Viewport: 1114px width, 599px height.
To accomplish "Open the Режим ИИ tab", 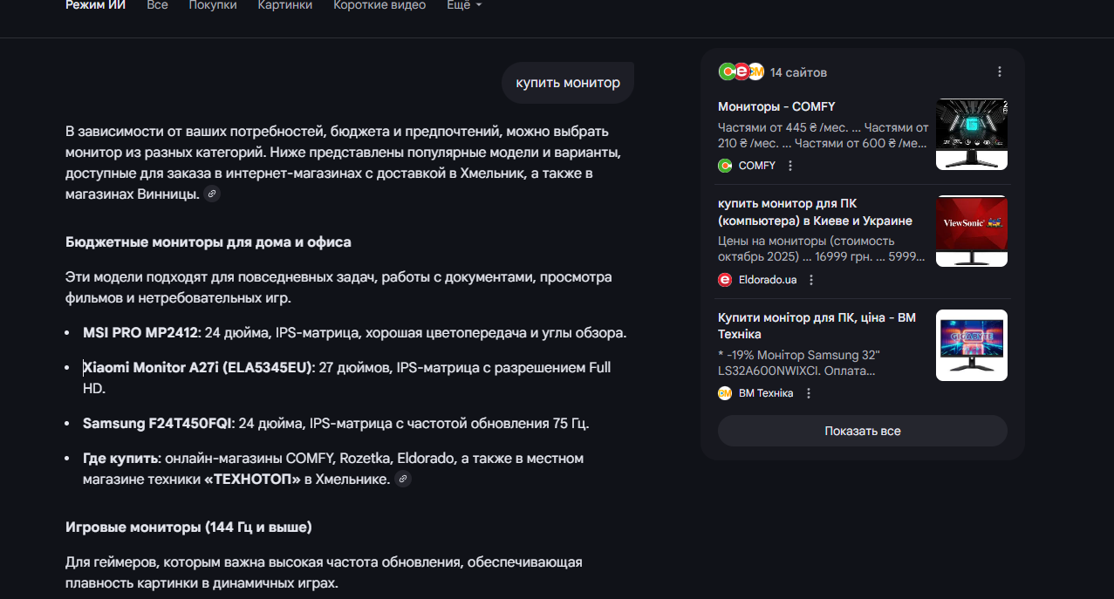I will (x=96, y=5).
